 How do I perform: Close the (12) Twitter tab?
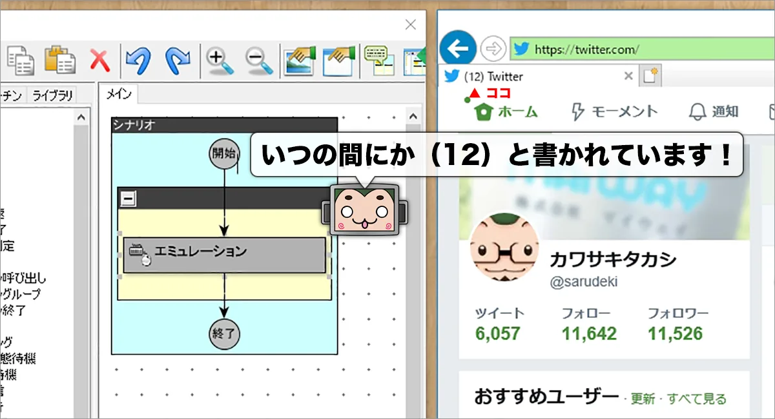tap(628, 76)
